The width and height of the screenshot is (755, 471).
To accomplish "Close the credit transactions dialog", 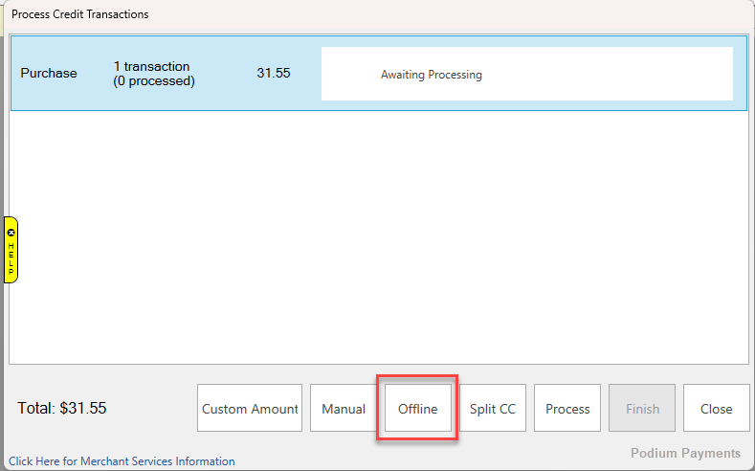I will (x=716, y=409).
